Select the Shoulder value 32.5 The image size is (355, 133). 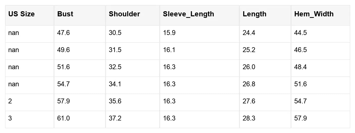115,67
